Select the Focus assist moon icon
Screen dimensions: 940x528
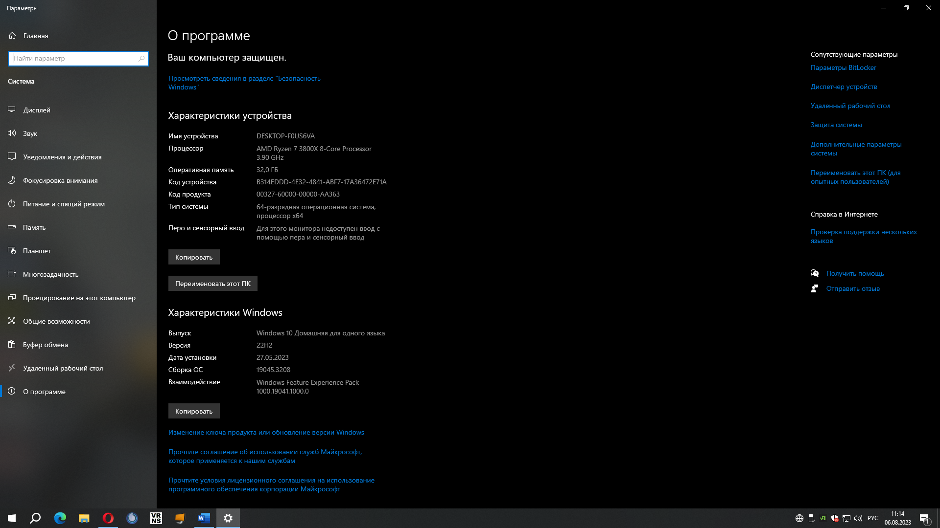(12, 180)
